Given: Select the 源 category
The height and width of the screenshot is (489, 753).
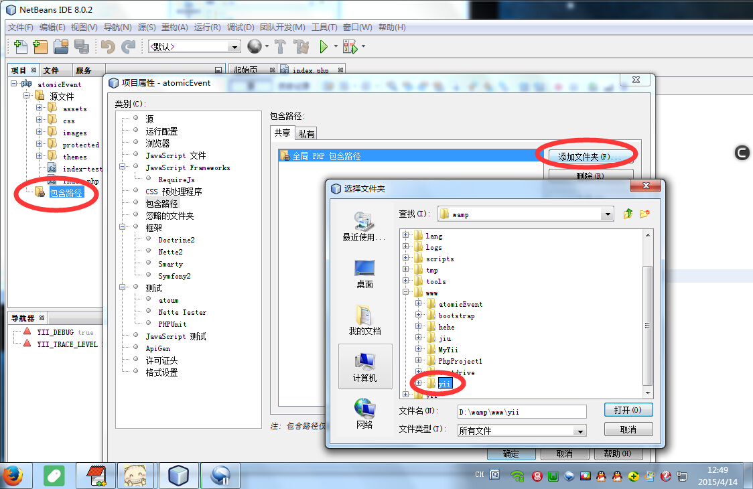Looking at the screenshot, I should (x=149, y=119).
